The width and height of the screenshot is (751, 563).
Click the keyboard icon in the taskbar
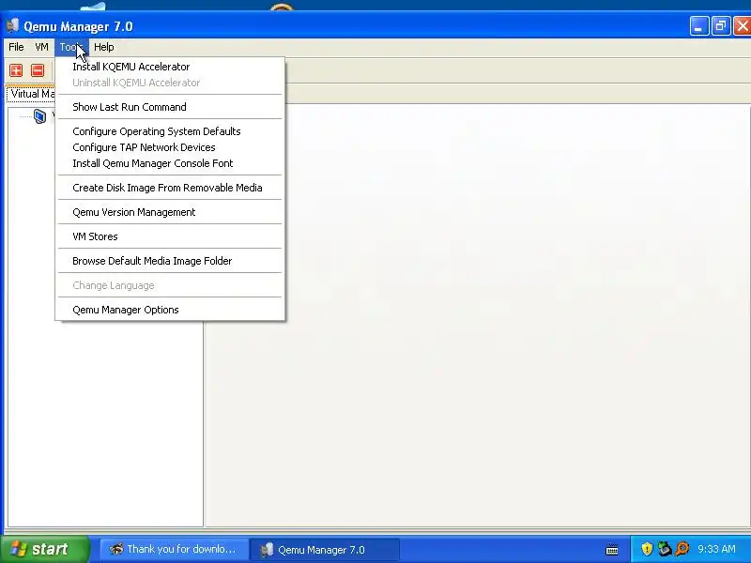[x=612, y=549]
